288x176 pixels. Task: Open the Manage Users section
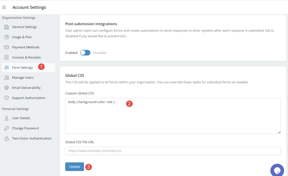[x=23, y=77]
